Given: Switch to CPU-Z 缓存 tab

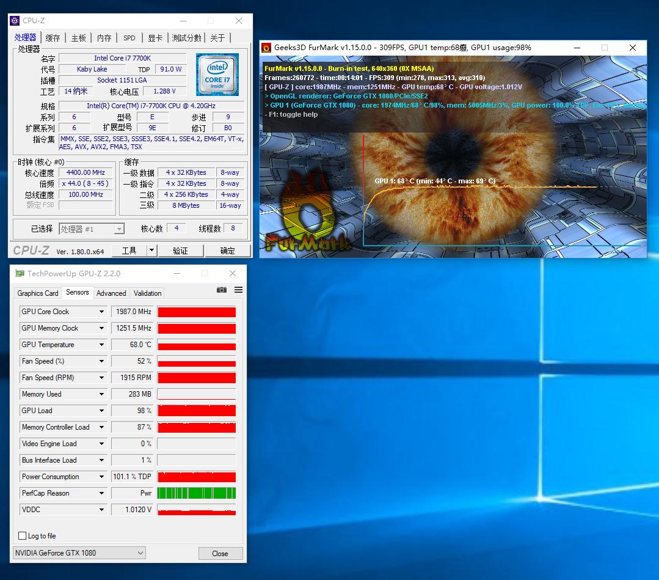Looking at the screenshot, I should click(x=53, y=38).
